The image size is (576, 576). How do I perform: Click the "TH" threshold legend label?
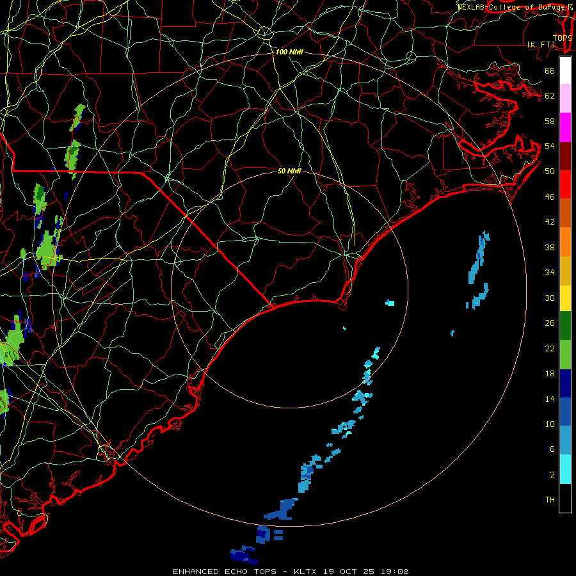point(550,500)
